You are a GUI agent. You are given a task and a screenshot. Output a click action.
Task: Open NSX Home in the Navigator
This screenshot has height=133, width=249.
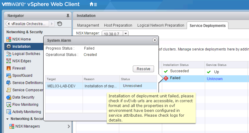(21, 39)
